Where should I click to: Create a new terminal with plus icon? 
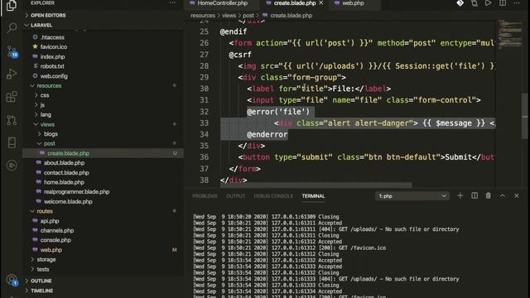[x=460, y=195]
